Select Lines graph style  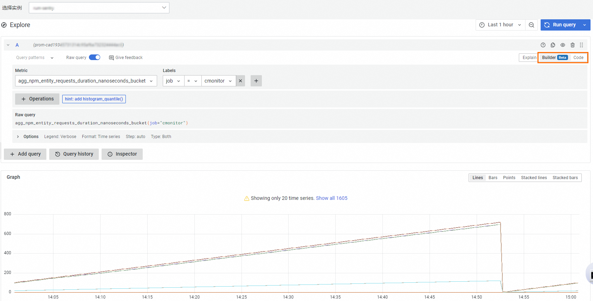[x=478, y=178]
